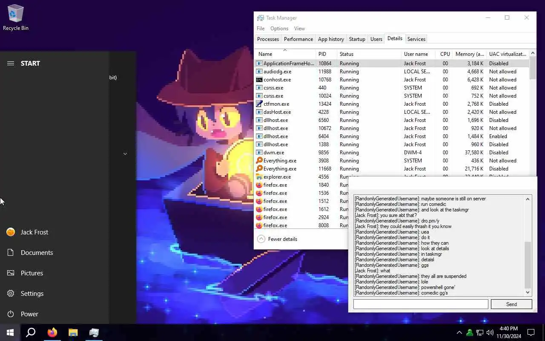Select Everything.exe with PID 3908
This screenshot has width=545, height=341.
392,161
